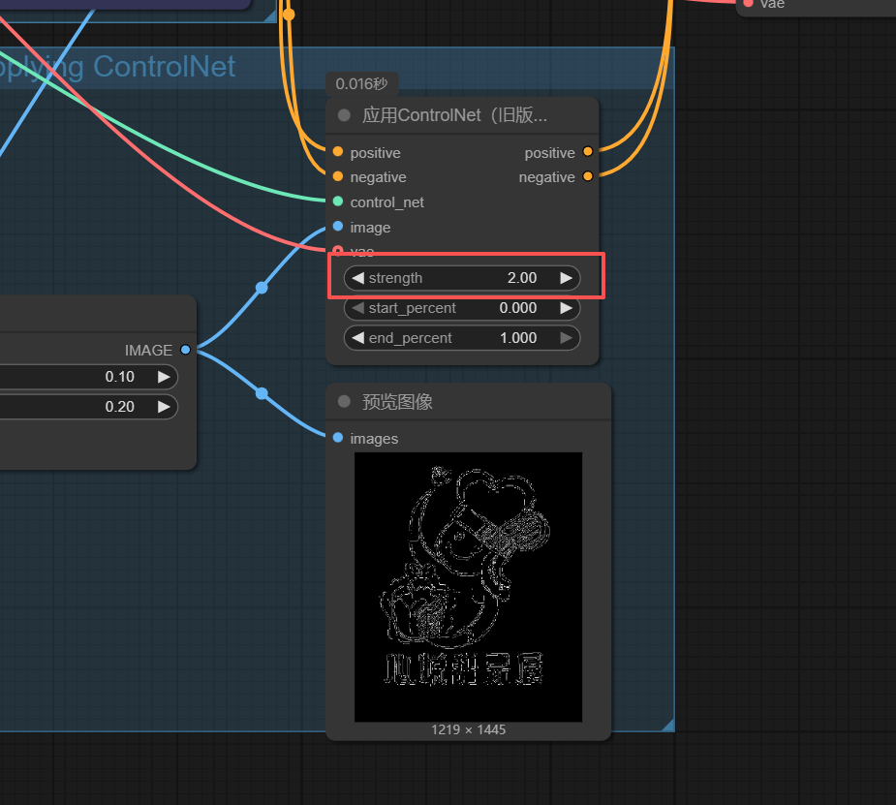
Task: Click the control_net input socket
Action: (338, 201)
